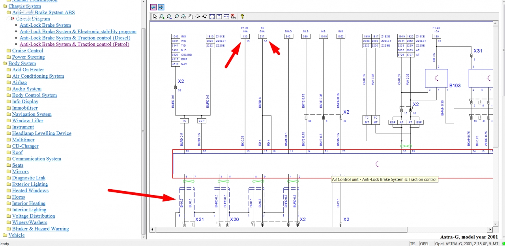Collapse the Body System folder icon
This screenshot has width=505, height=246.
point(5,63)
